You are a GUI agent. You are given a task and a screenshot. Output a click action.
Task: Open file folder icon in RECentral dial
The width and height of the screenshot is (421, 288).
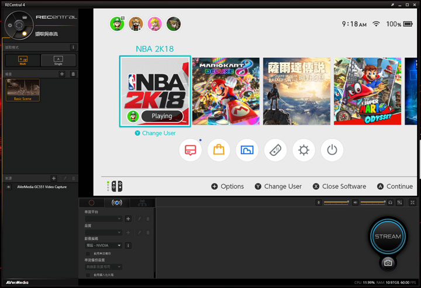(x=25, y=18)
